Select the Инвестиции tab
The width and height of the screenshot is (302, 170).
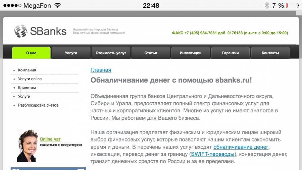191,53
